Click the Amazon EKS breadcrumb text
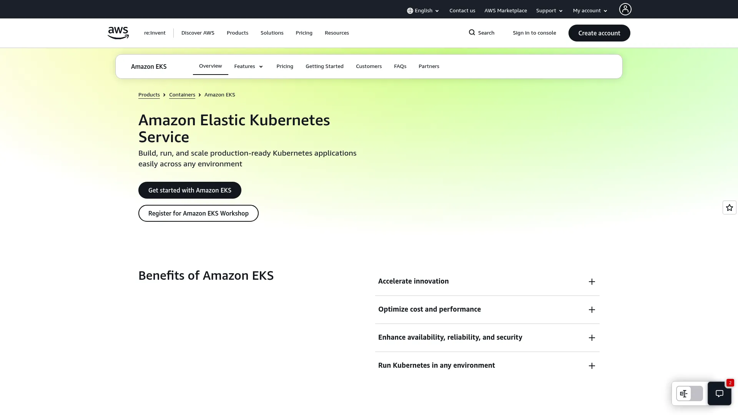Image resolution: width=738 pixels, height=415 pixels. 220,95
